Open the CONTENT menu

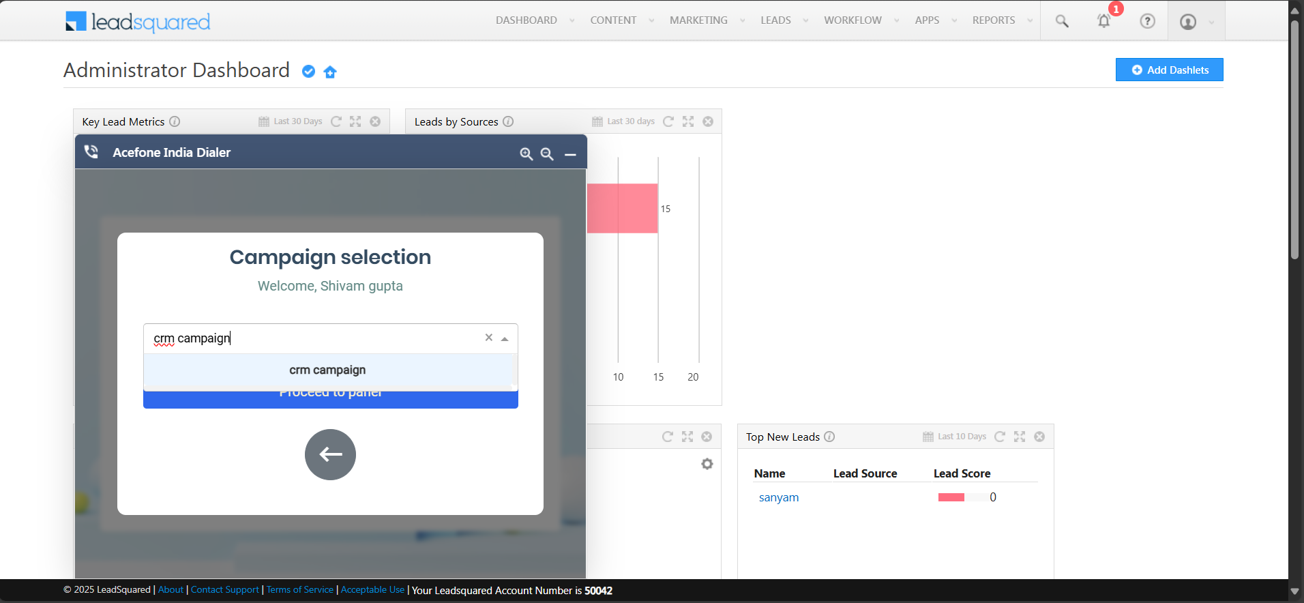tap(613, 20)
